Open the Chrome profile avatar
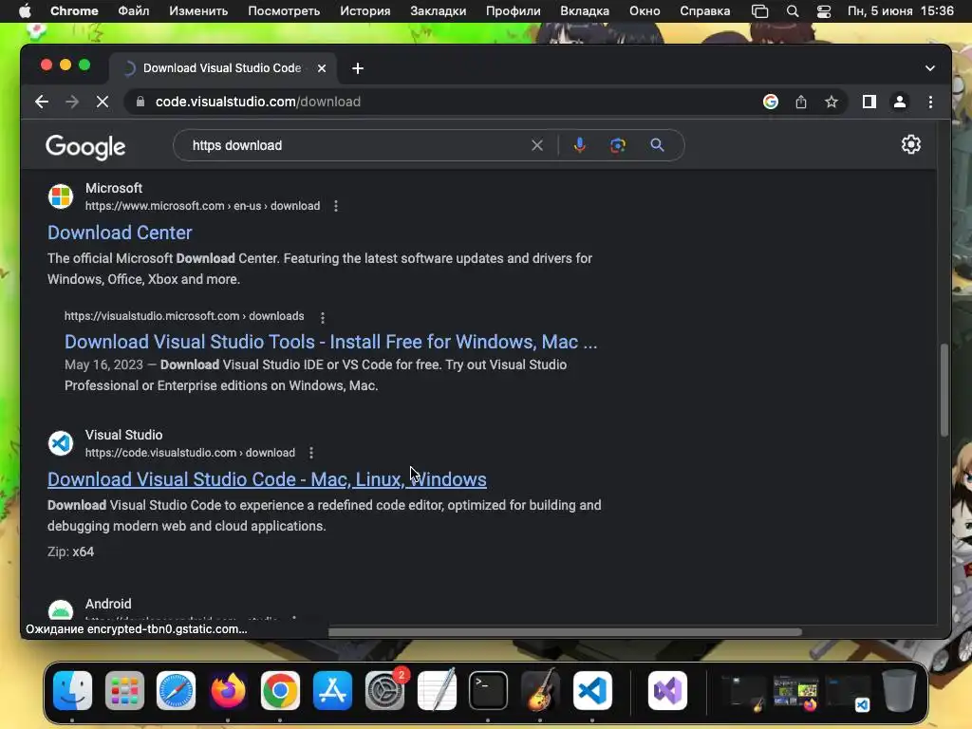This screenshot has width=972, height=729. (900, 102)
